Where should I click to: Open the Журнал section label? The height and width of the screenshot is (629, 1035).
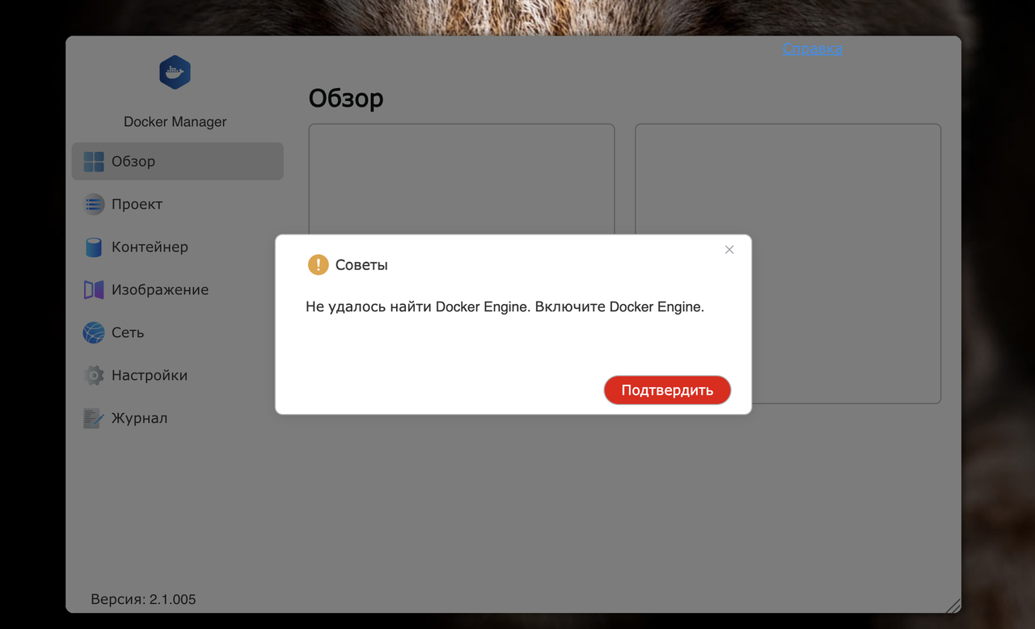(x=139, y=418)
